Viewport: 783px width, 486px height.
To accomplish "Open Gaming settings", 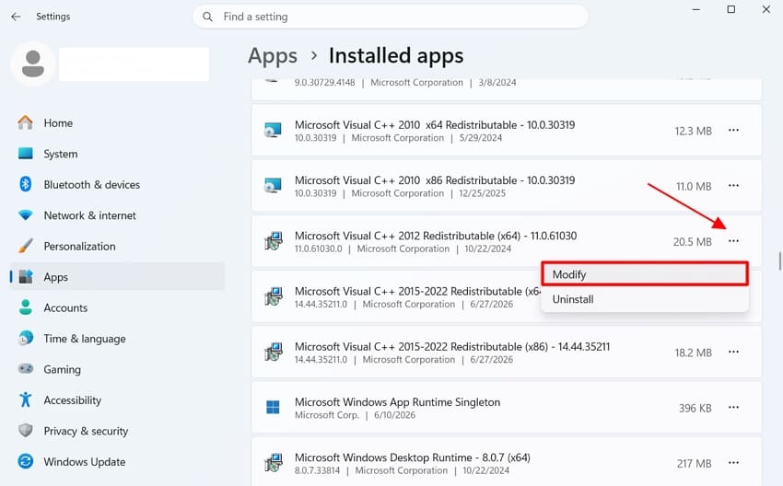I will coord(62,369).
